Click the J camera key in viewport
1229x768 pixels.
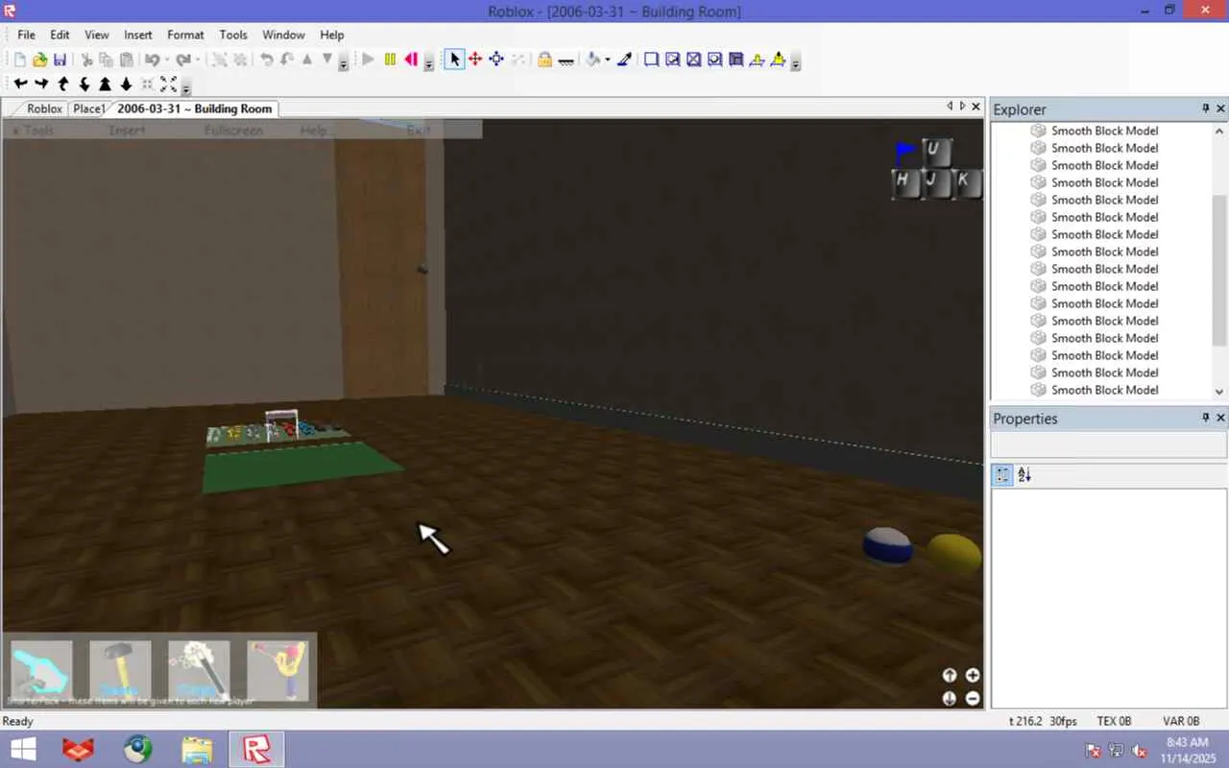click(x=936, y=183)
